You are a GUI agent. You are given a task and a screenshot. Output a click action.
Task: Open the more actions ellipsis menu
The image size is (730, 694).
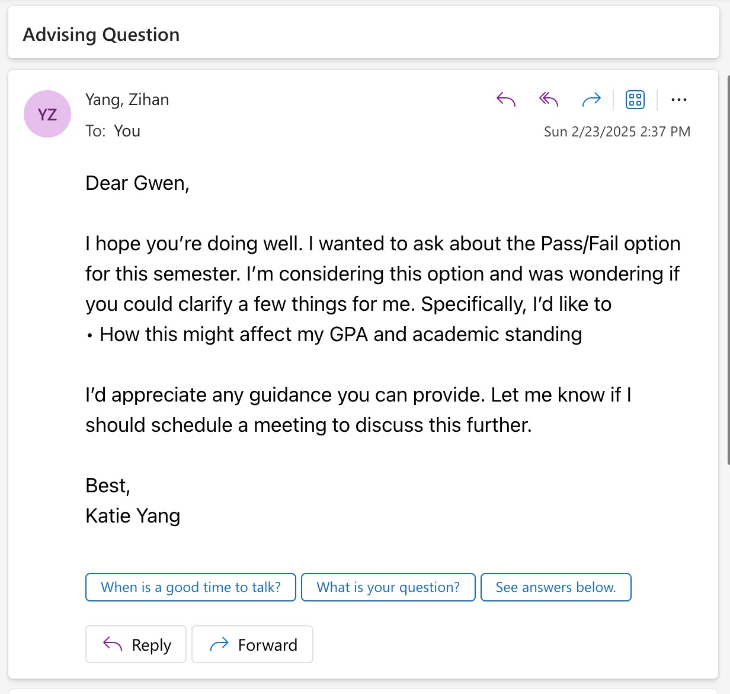tap(679, 100)
